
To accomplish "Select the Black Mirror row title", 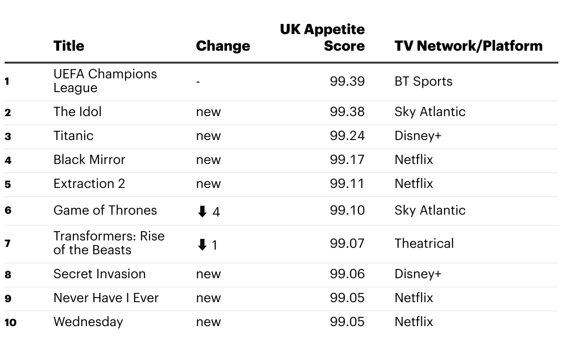I will click(89, 159).
